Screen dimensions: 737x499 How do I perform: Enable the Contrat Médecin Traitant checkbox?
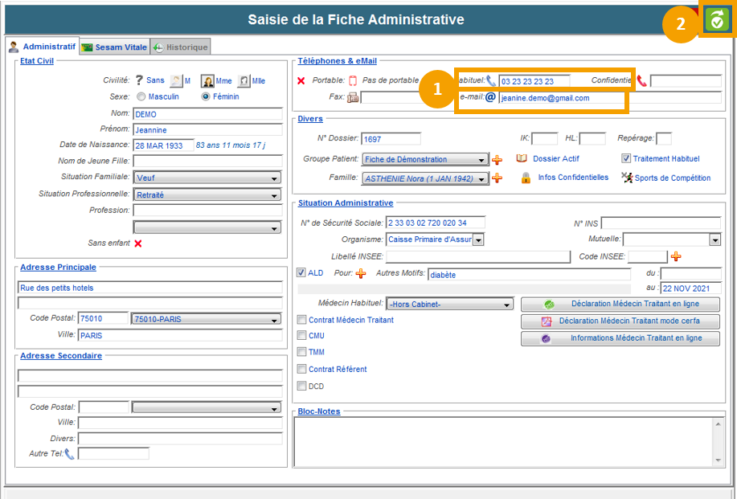click(x=301, y=320)
